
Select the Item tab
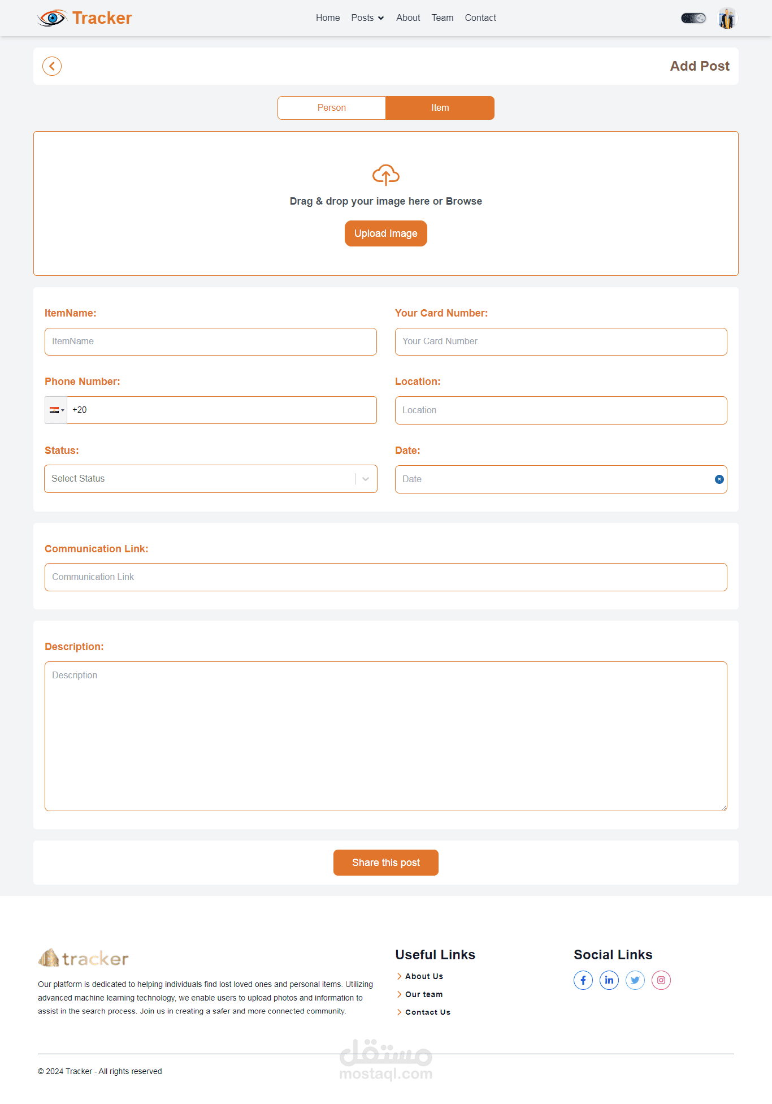440,108
